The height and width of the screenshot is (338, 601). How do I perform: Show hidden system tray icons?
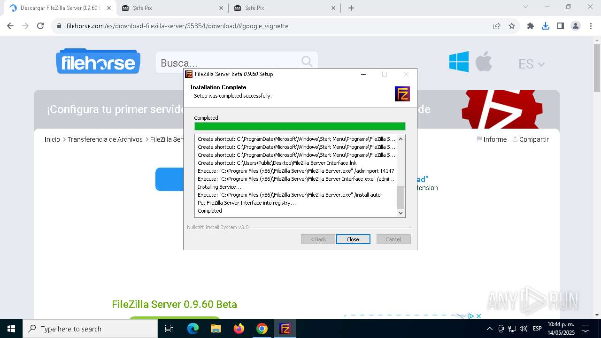coord(490,329)
